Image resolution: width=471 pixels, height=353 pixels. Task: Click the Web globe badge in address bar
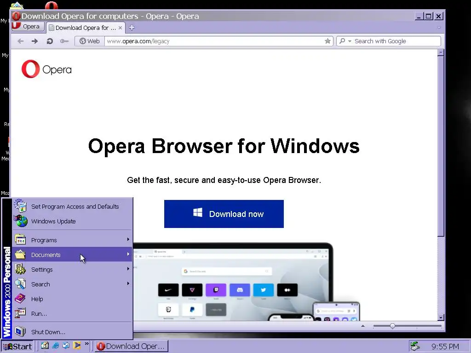[x=90, y=41]
